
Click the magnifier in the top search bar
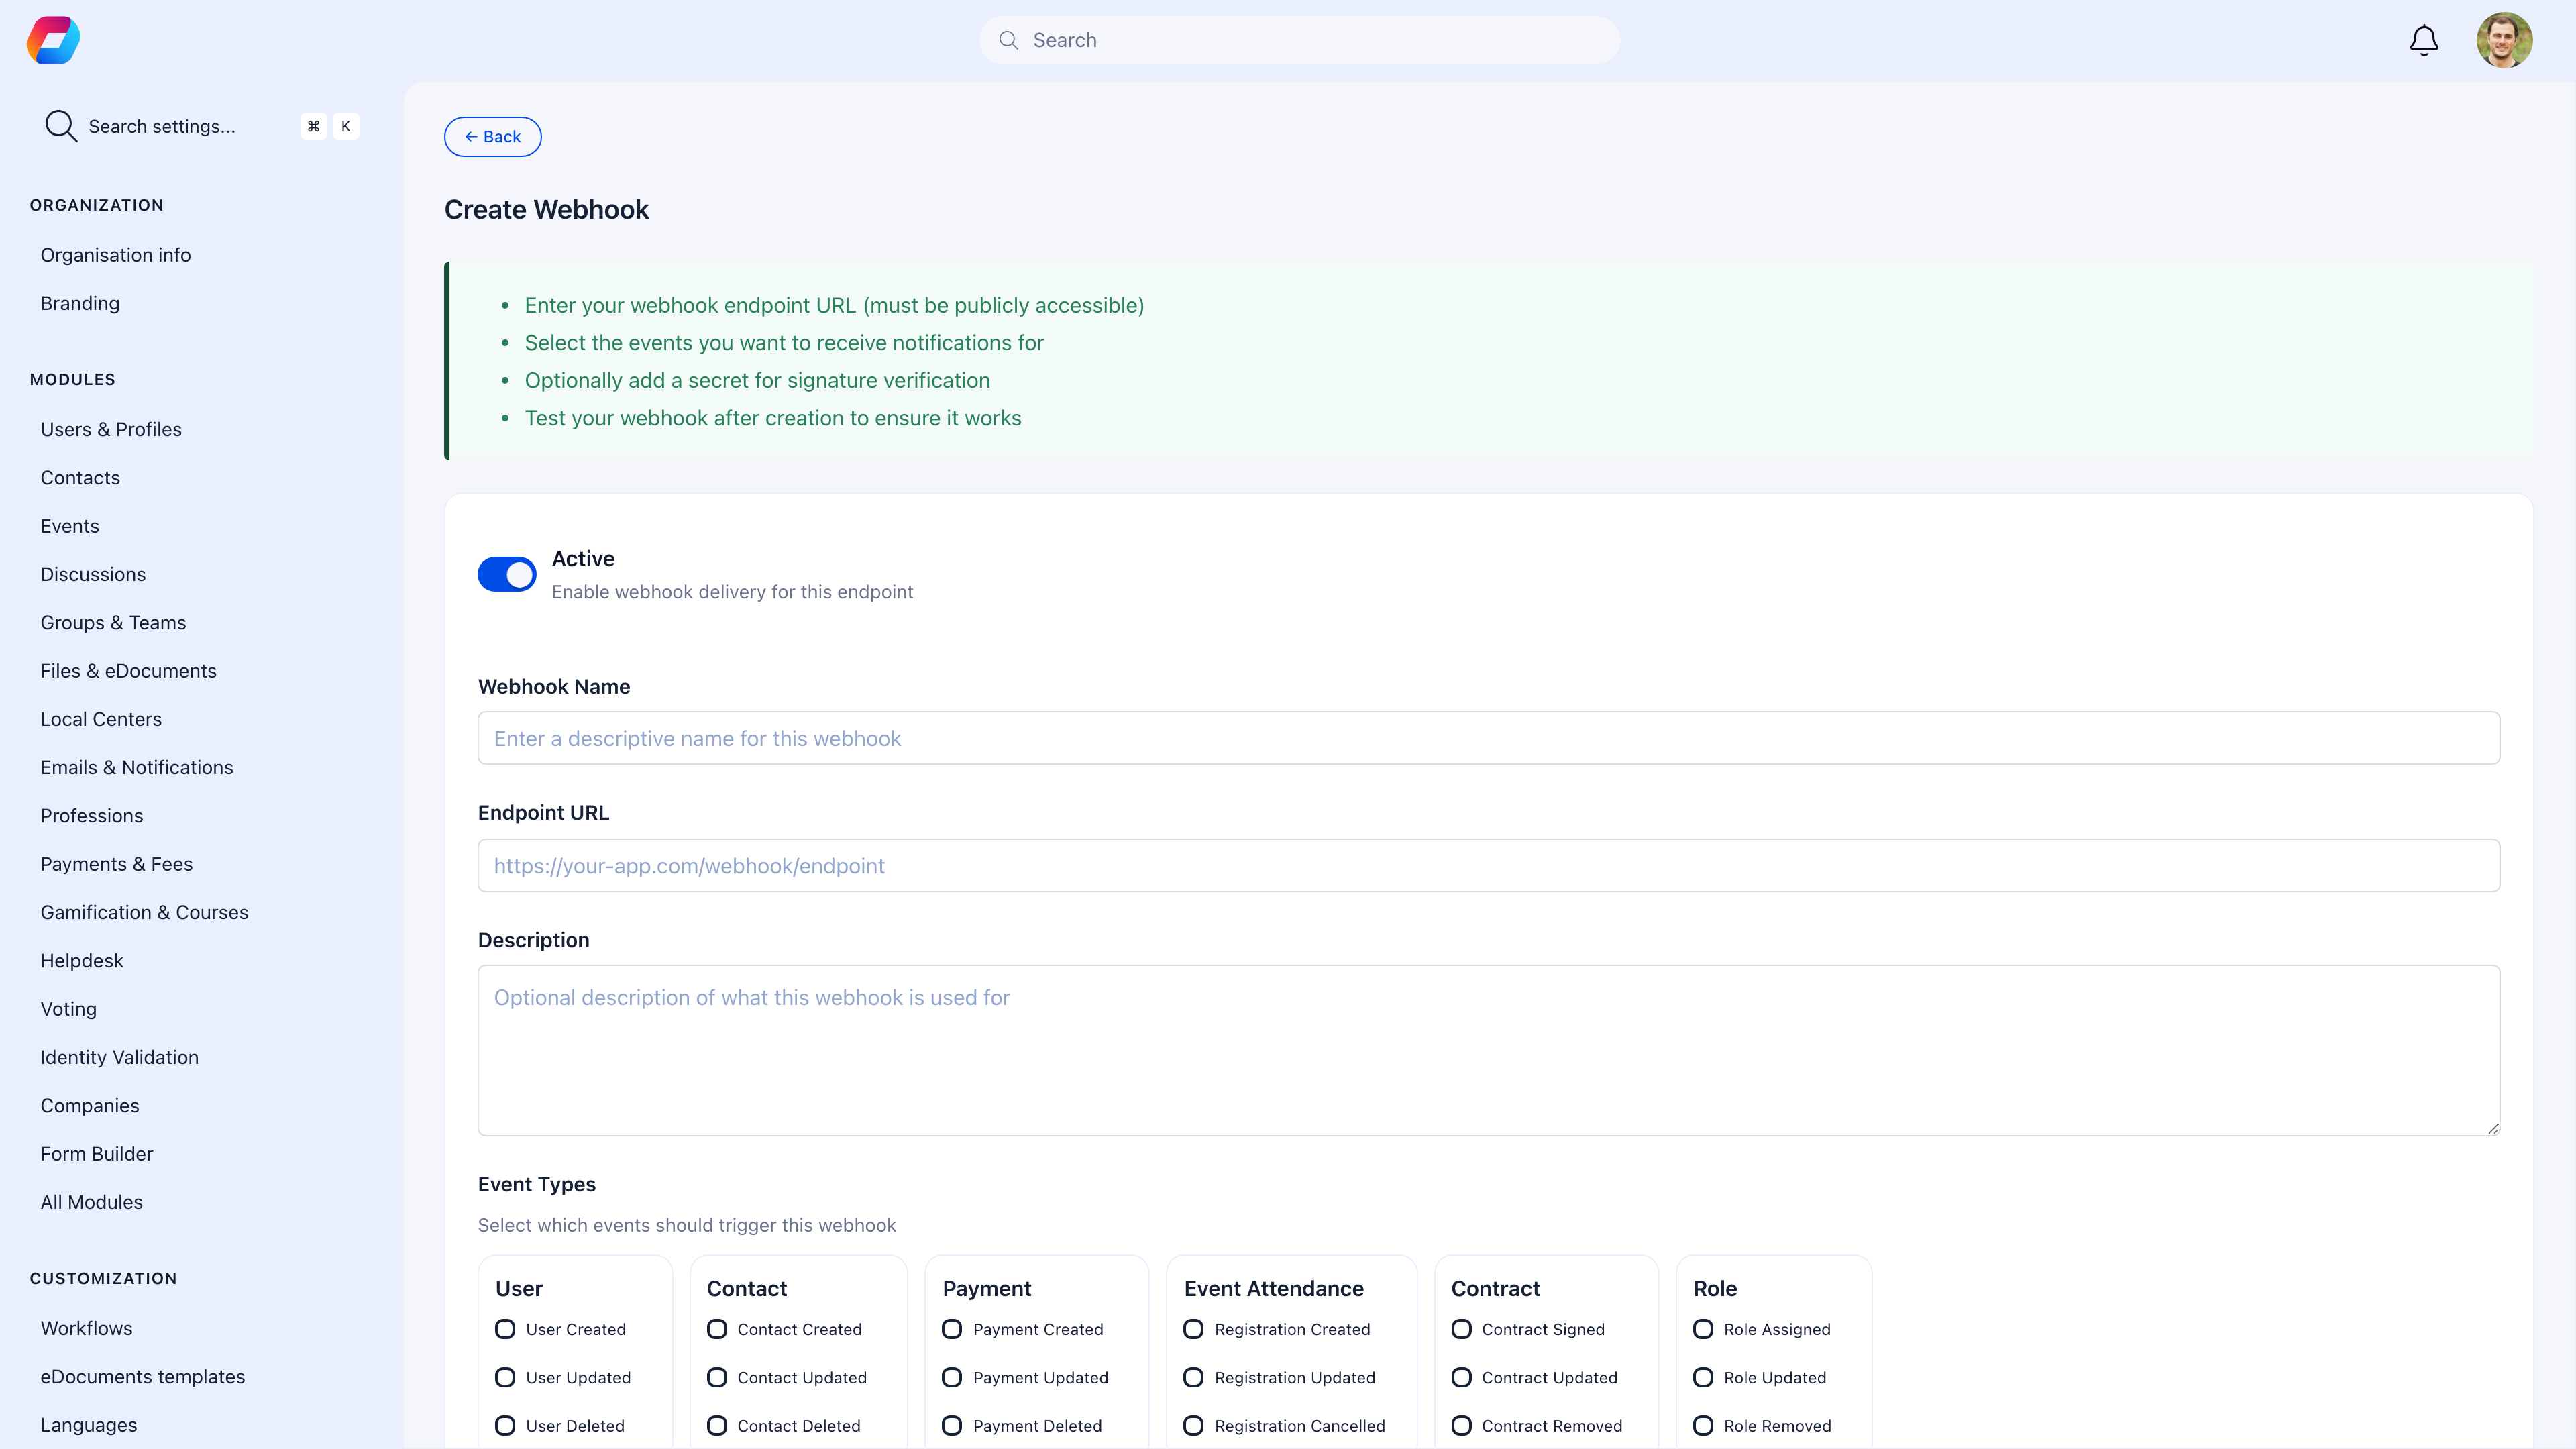tap(1010, 40)
